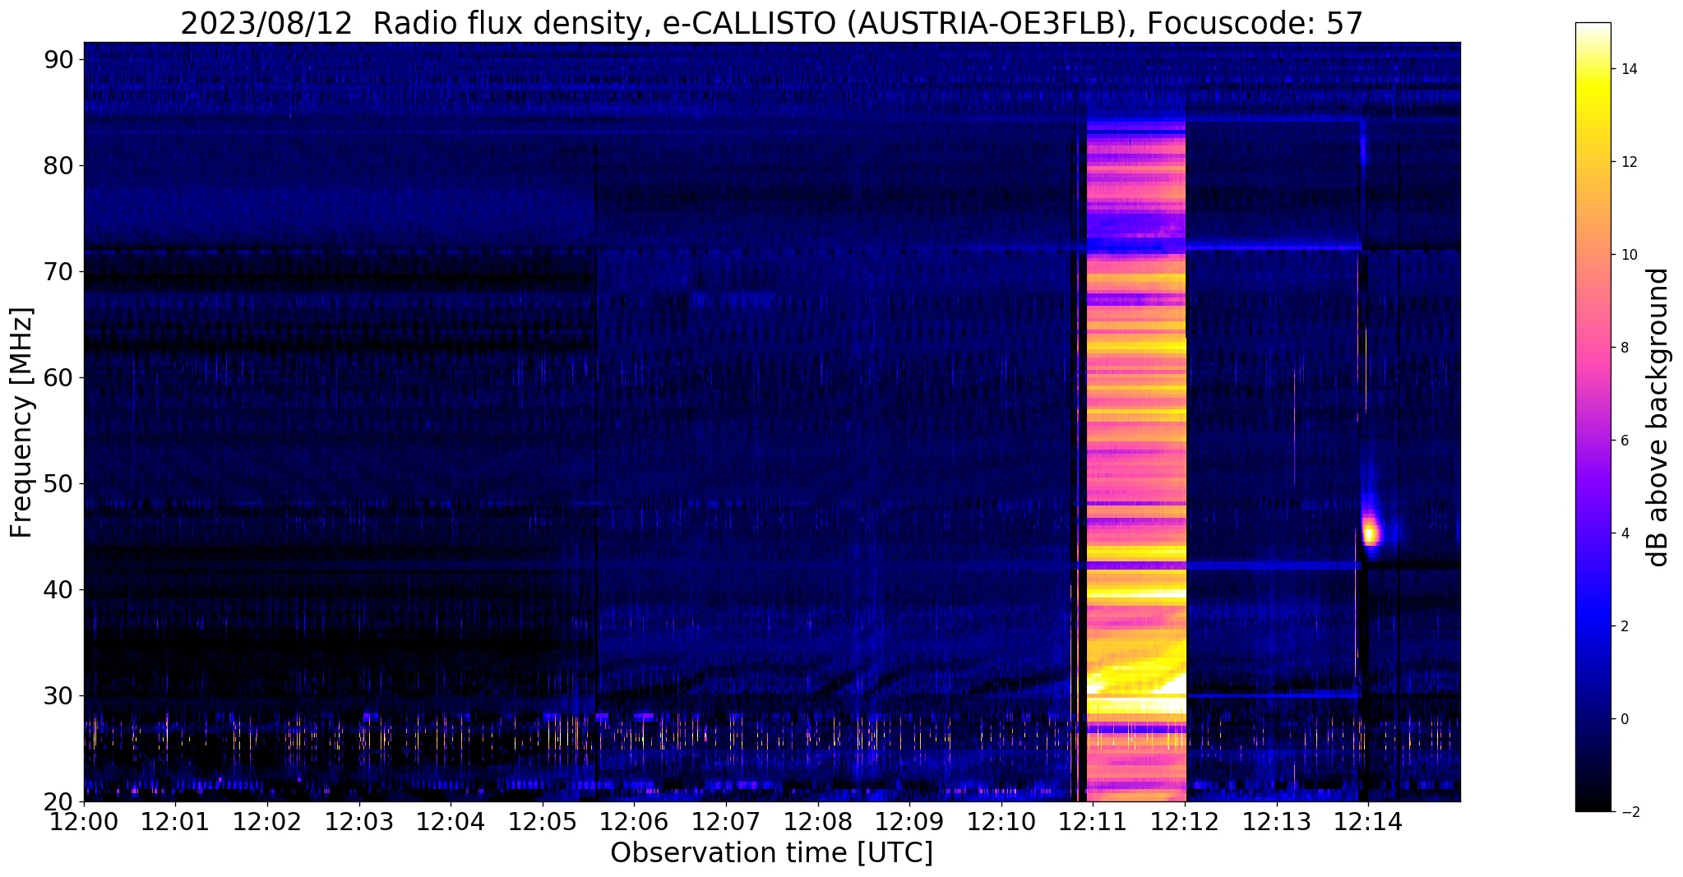
Task: Click the 12:07 time tick label
Action: [726, 821]
